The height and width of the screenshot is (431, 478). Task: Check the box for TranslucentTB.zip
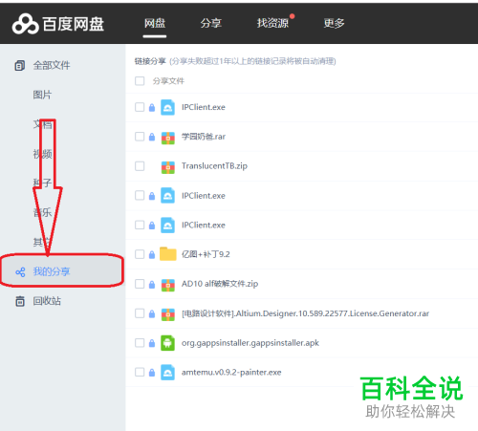[x=140, y=166]
